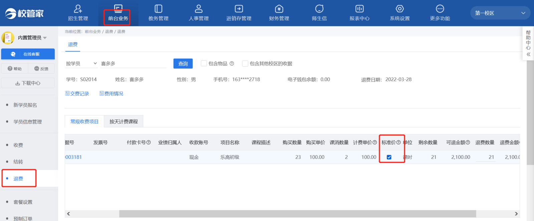This screenshot has height=221, width=534.
Task: Open 退费 in the sidebar
Action: pos(18,179)
